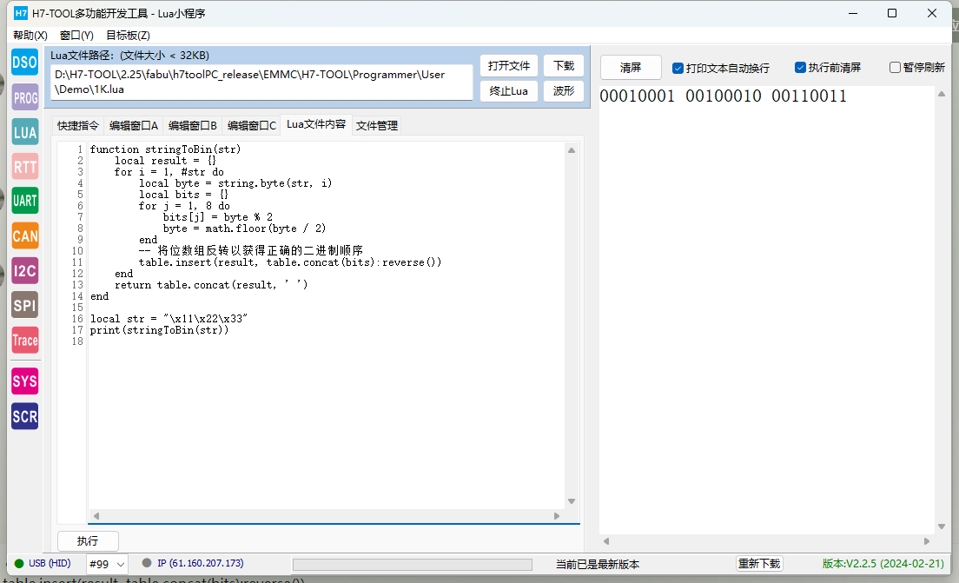This screenshot has height=583, width=959.
Task: Select the Lua文件内容 tab
Action: click(315, 124)
